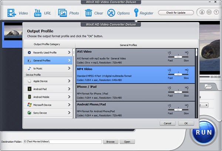Expand the Android Pad chevron
Viewport: 222px width, 151px height.
(x=69, y=89)
